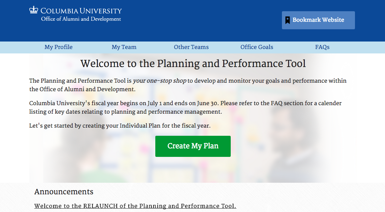Image resolution: width=385 pixels, height=212 pixels.
Task: Open Other Teams in the navigation
Action: tap(191, 47)
